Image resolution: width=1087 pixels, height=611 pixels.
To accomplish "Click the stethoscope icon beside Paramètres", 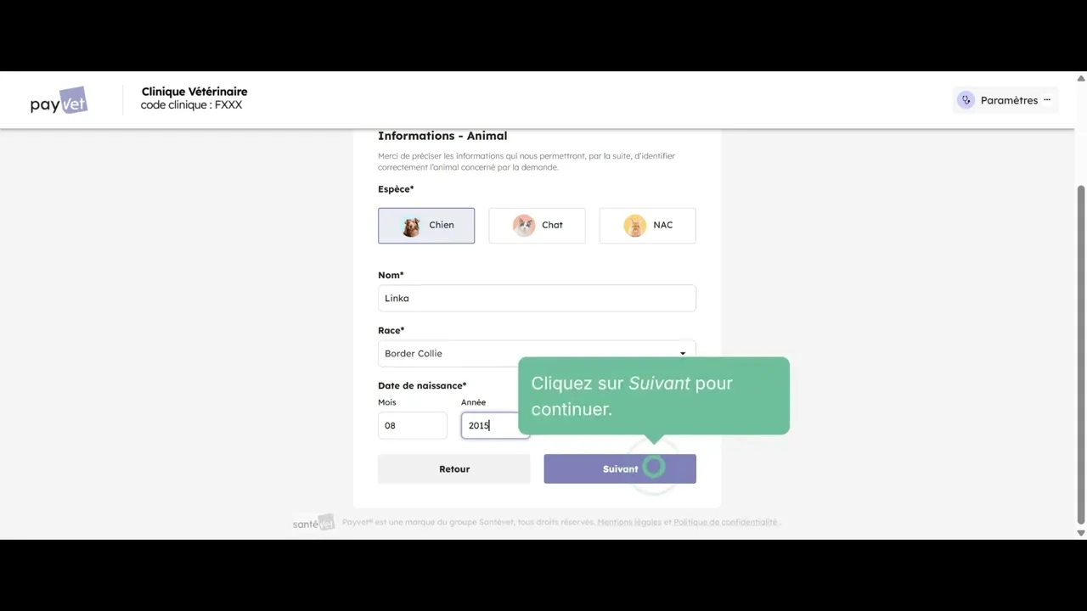I will (966, 100).
